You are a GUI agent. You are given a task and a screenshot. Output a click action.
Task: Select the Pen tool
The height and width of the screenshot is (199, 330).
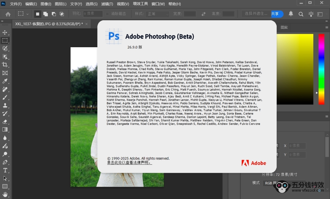5,162
